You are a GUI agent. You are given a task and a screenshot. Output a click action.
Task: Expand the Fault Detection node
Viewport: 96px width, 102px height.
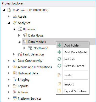(14, 54)
